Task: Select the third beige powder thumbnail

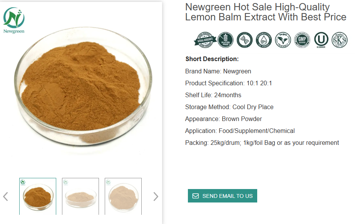Action: pyautogui.click(x=123, y=196)
